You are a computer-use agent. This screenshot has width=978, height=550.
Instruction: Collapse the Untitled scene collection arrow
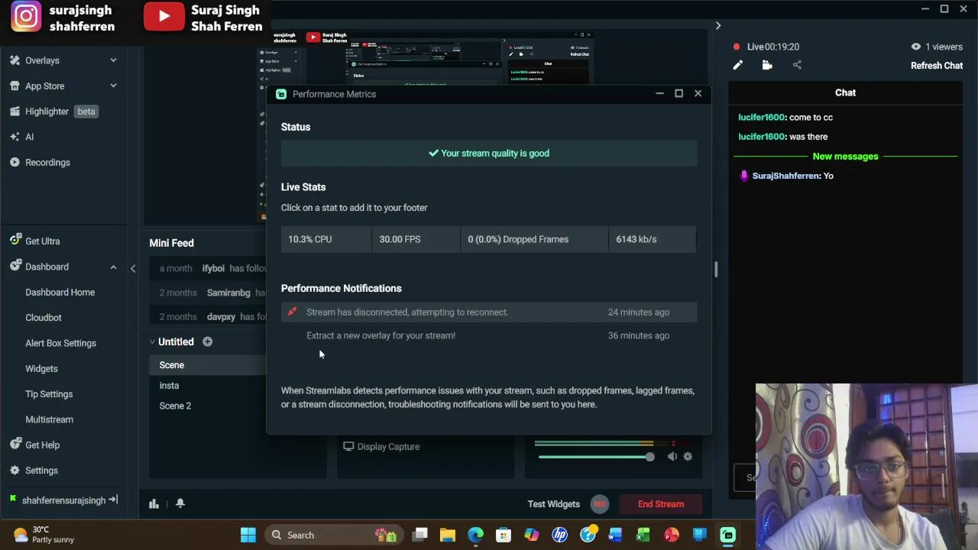[x=152, y=341]
